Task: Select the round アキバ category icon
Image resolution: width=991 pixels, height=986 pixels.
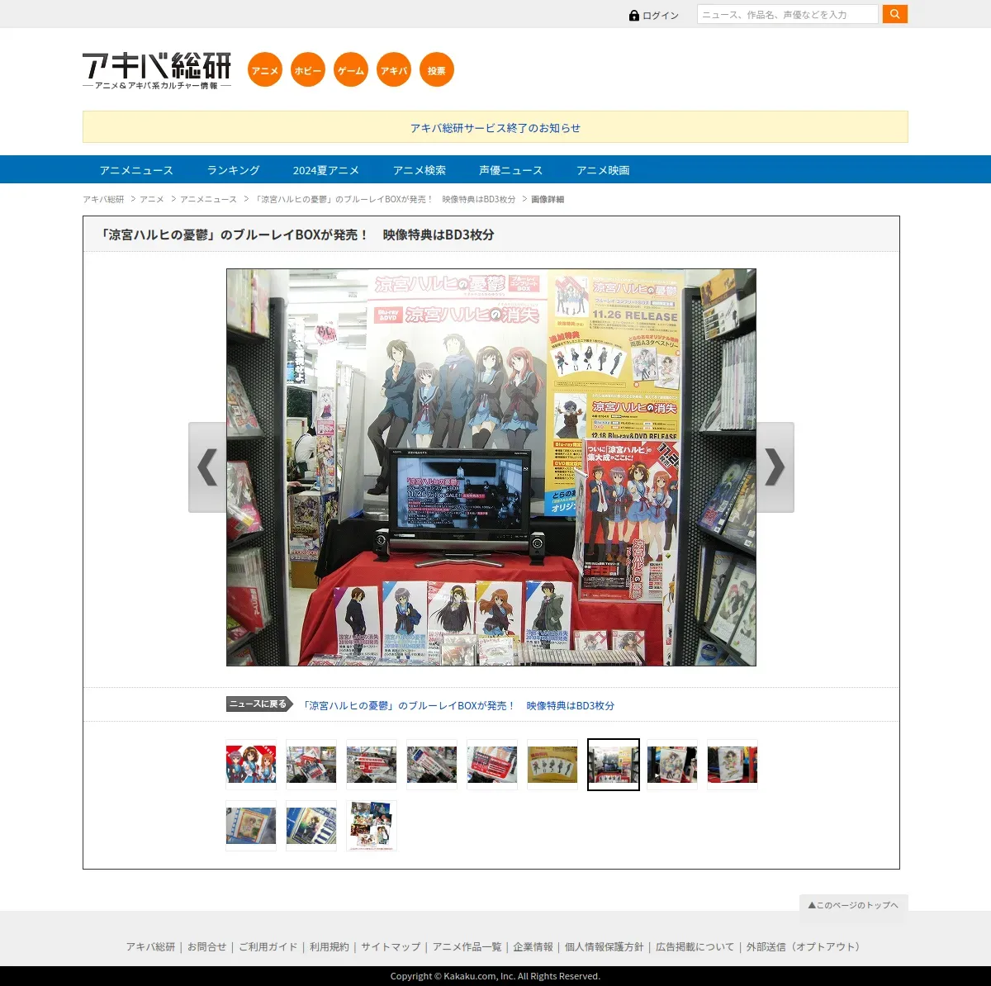Action: 394,69
